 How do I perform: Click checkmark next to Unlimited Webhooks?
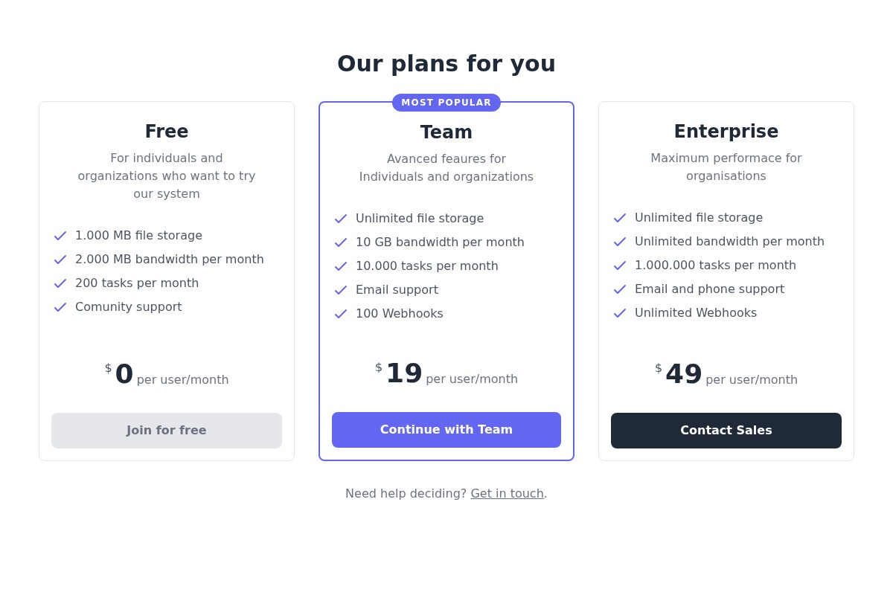[x=620, y=313]
